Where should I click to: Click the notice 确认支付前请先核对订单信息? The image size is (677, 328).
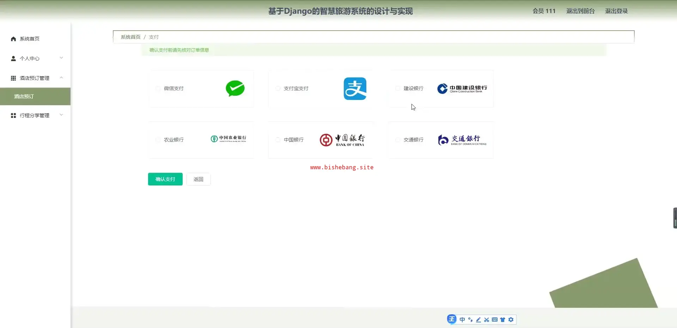(x=179, y=50)
